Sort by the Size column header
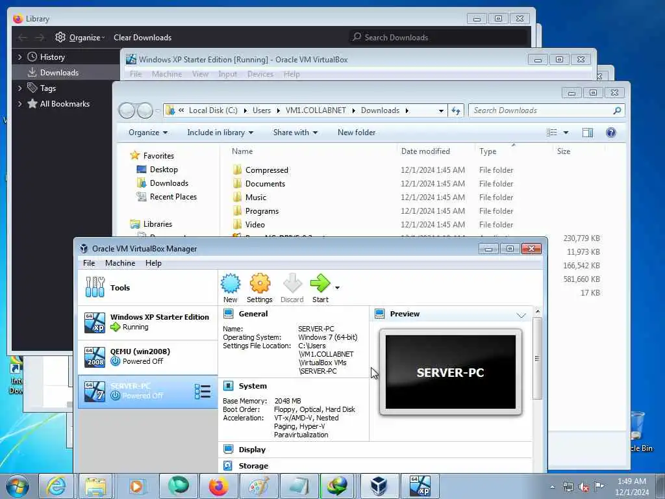The height and width of the screenshot is (499, 665). [x=563, y=151]
